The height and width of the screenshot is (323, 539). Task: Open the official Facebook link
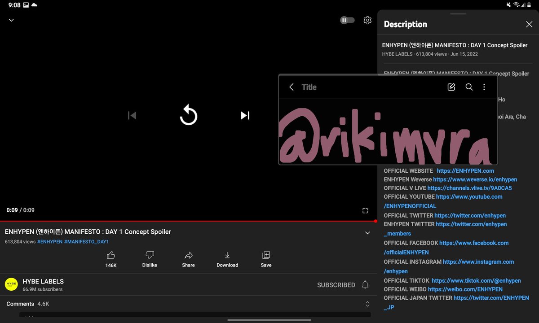pos(446,248)
